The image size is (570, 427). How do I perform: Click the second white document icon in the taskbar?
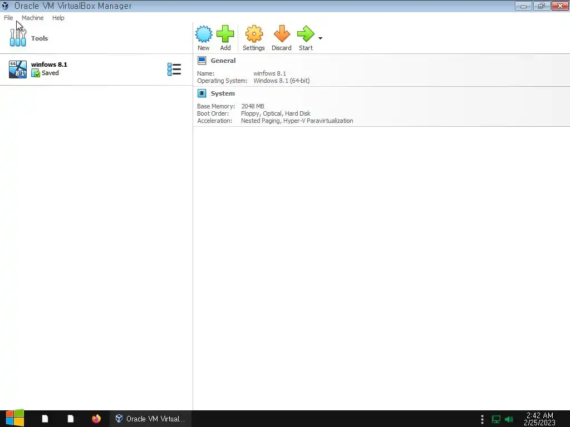pos(71,419)
